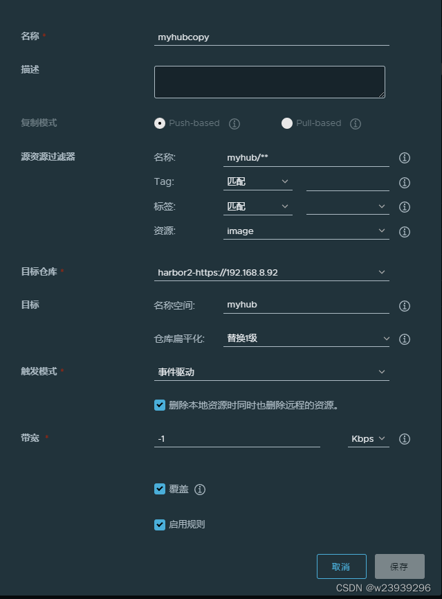Click the 名称空间: label
Viewport: 442px width, 599px height.
coord(174,305)
